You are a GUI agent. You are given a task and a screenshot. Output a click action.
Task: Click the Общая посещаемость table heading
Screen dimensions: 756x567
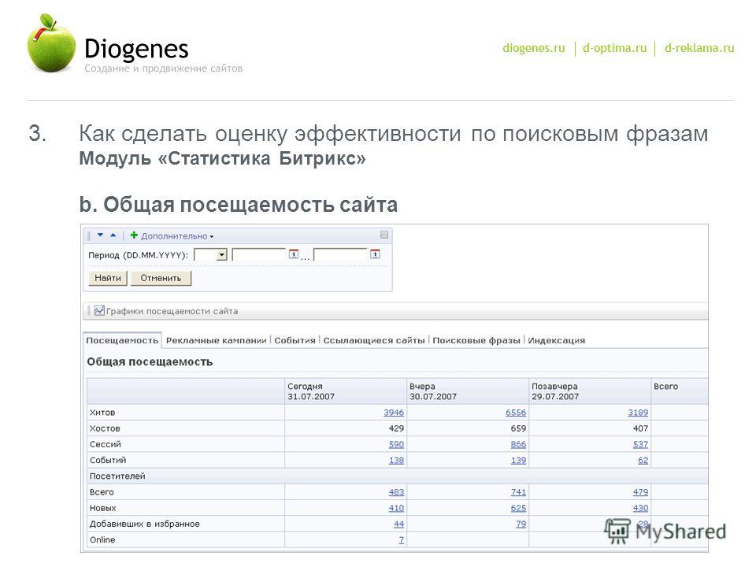click(x=150, y=361)
